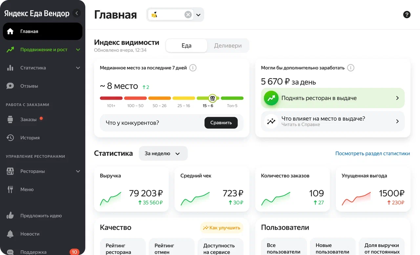Open Новости bell item
This screenshot has height=255, width=420.
pos(30,234)
